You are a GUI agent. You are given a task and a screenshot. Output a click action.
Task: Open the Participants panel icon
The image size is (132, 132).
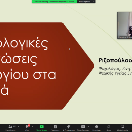click(x=10, y=127)
